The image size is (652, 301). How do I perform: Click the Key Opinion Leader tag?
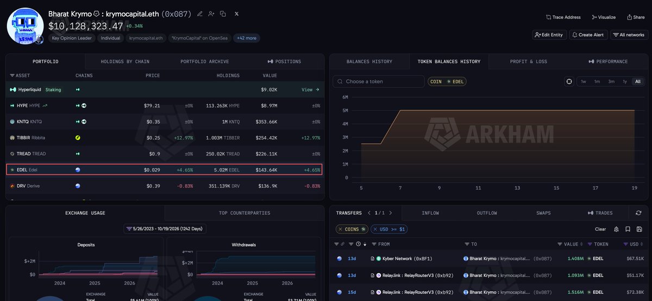tap(72, 38)
